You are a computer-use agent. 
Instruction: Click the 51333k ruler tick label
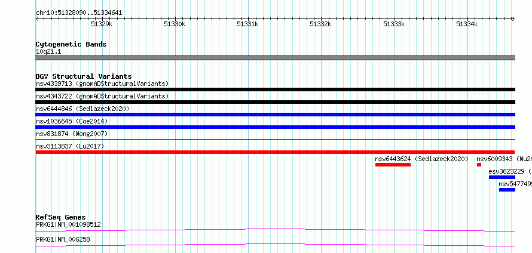(x=394, y=24)
